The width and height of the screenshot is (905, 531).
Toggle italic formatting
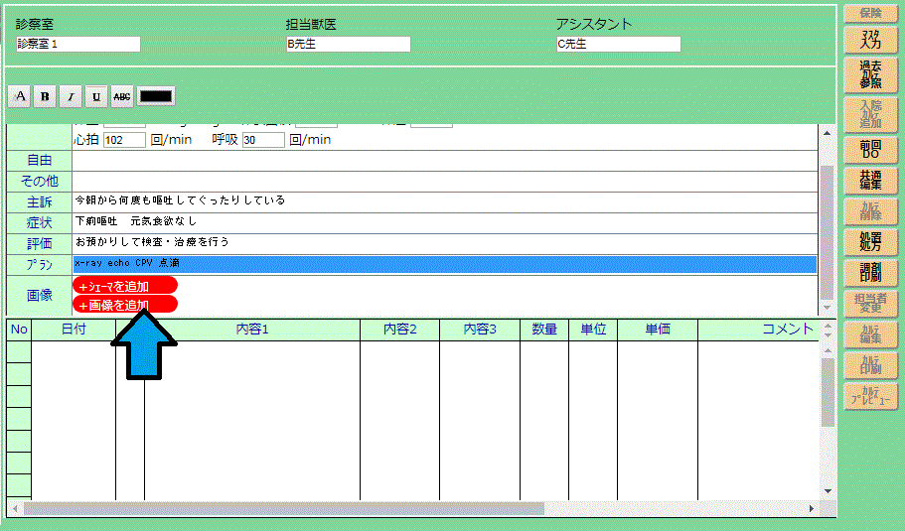click(x=71, y=96)
